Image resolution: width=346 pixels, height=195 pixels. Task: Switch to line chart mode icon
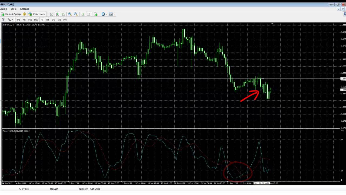click(63, 14)
